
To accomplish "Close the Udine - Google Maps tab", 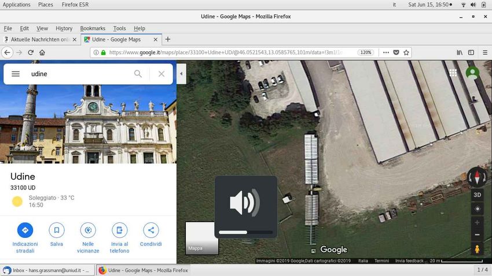I will (155, 39).
